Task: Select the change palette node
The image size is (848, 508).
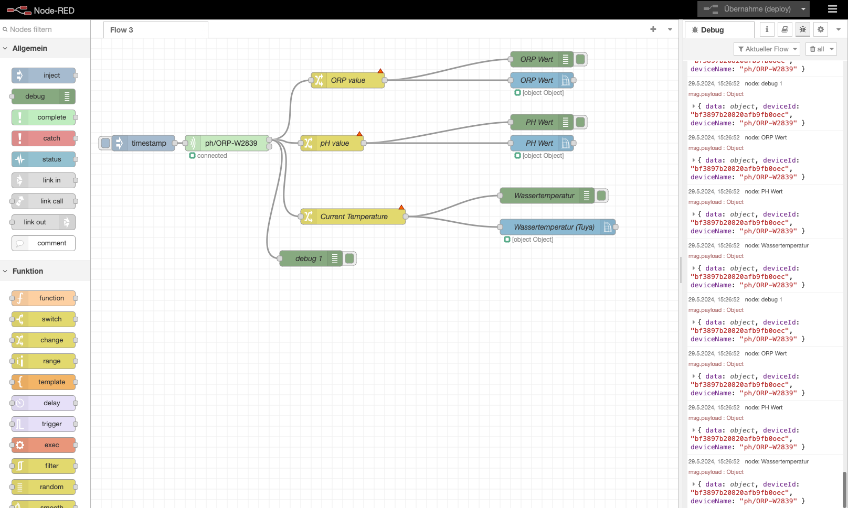Action: pos(44,340)
